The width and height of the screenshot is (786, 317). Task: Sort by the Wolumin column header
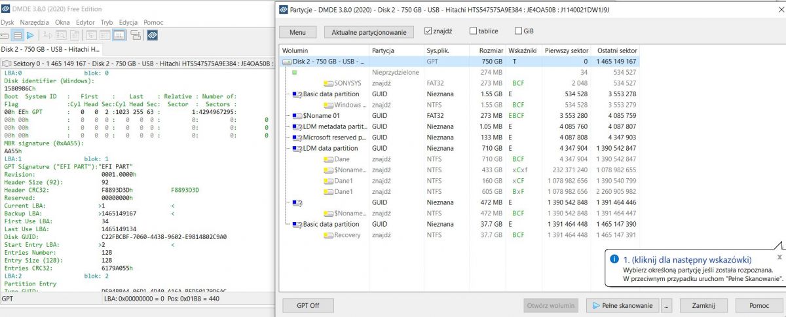(x=324, y=50)
